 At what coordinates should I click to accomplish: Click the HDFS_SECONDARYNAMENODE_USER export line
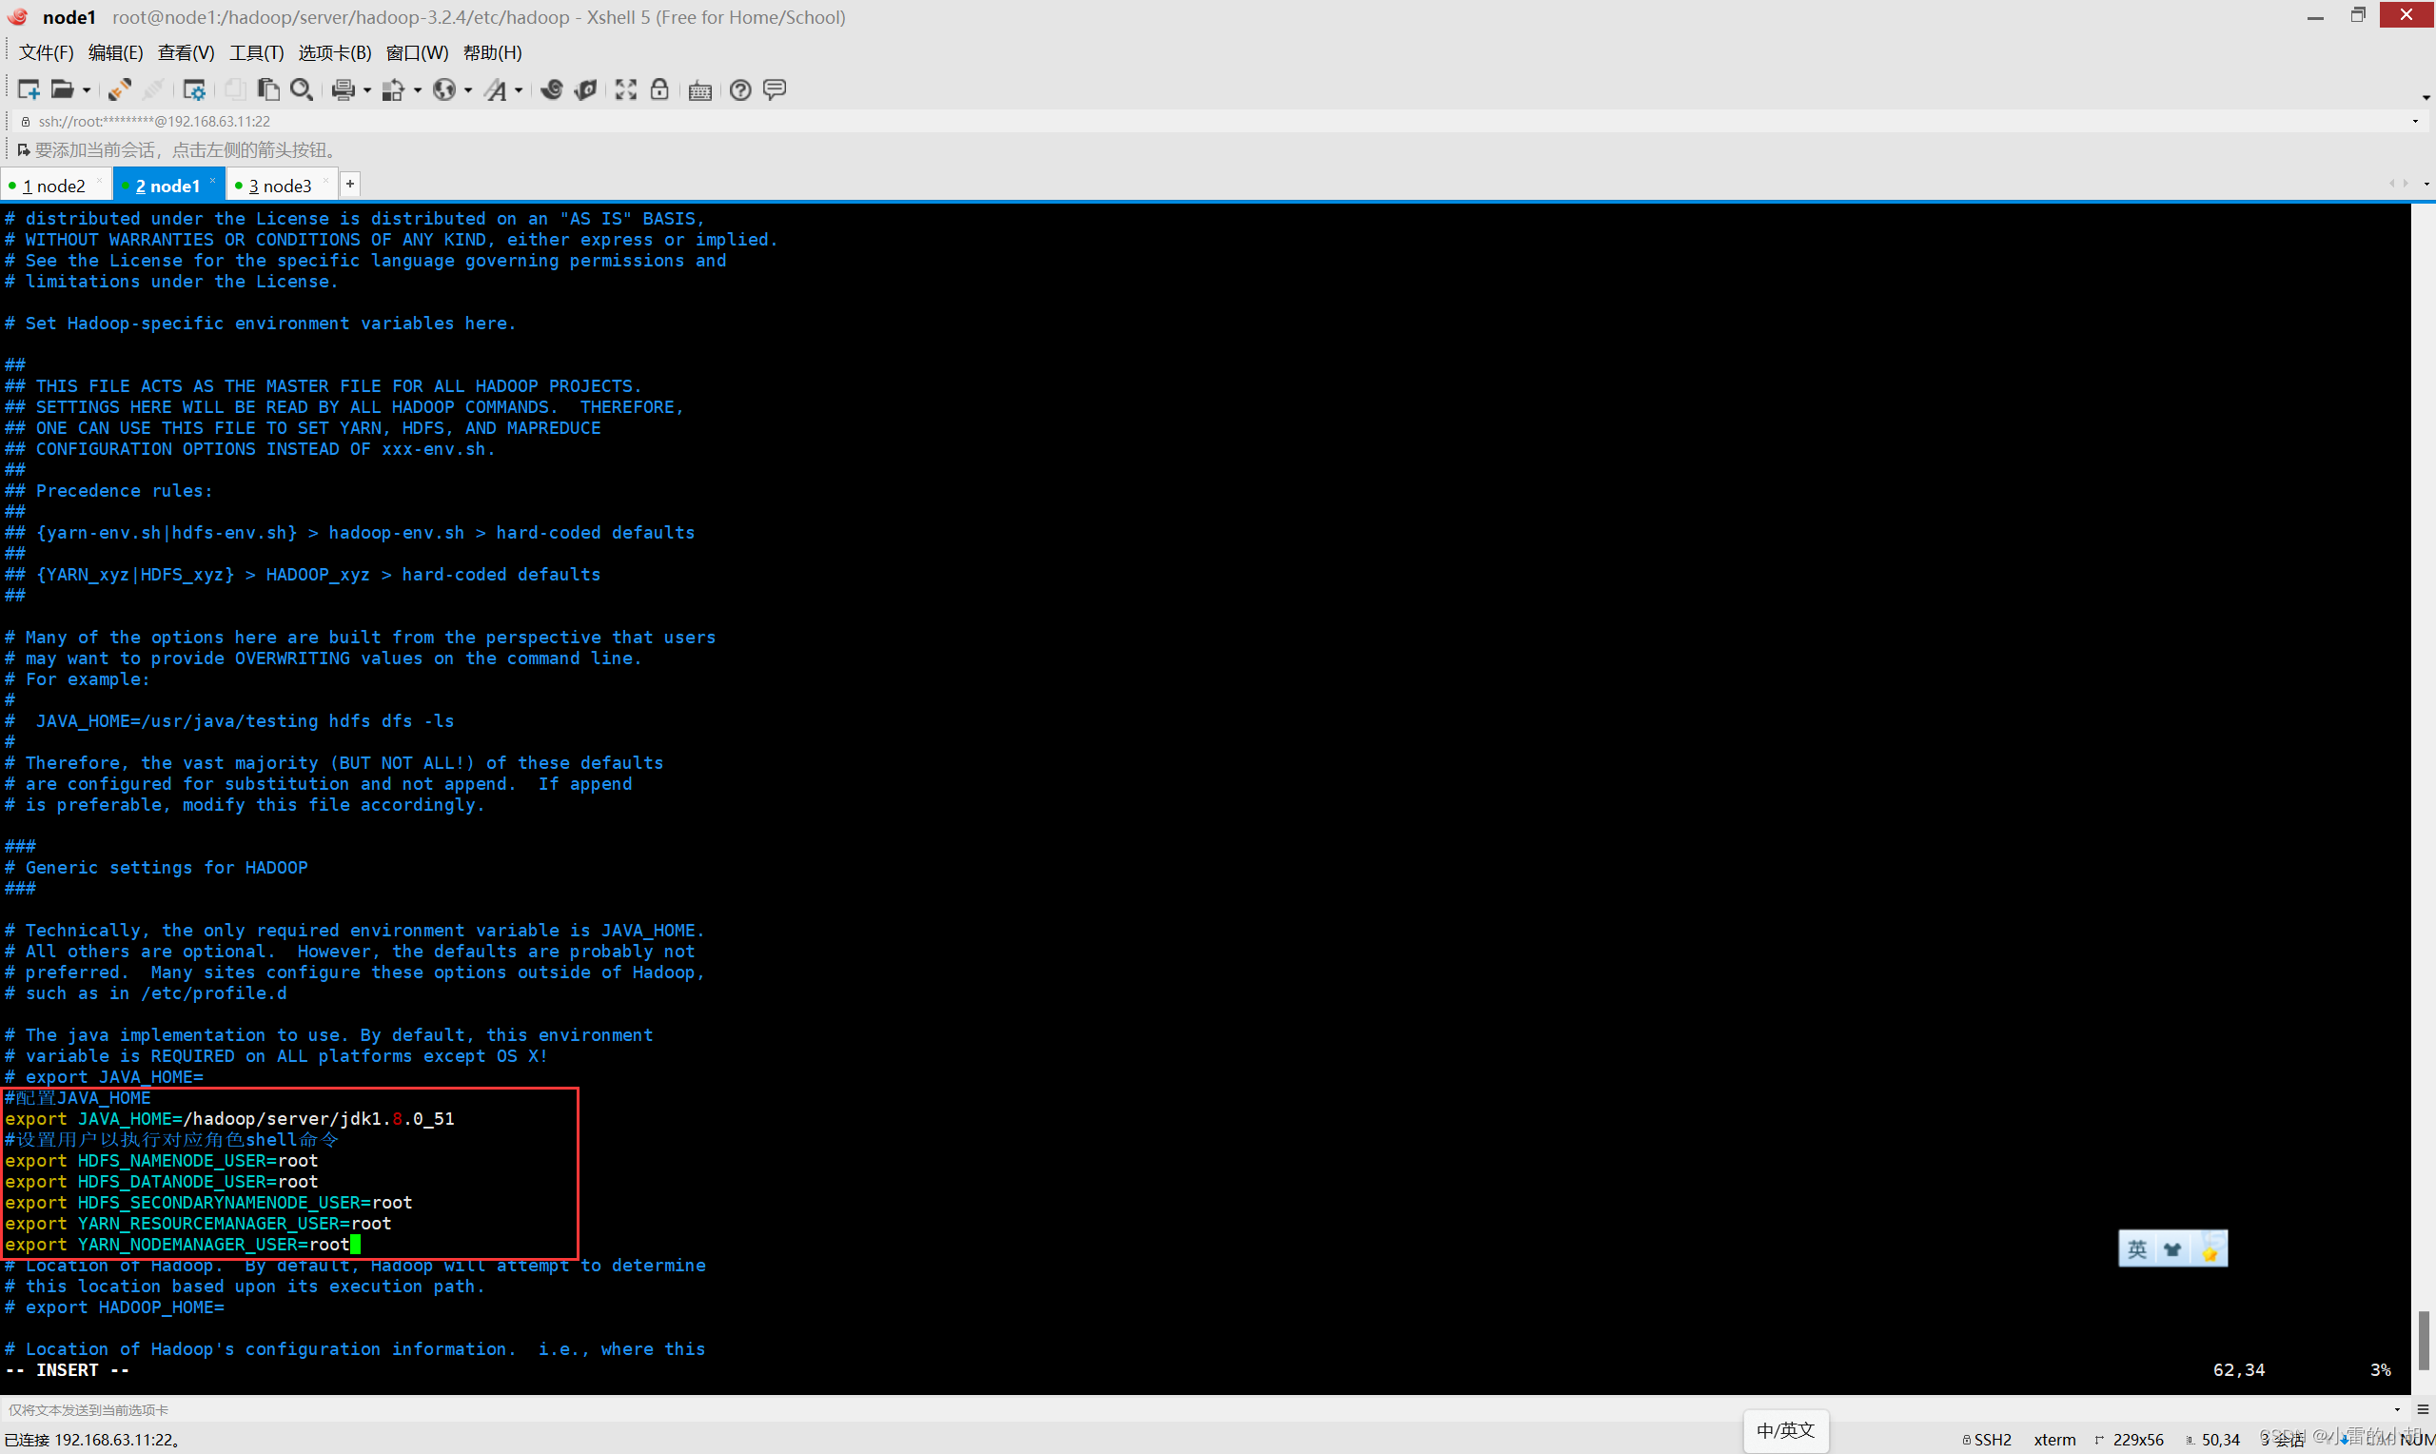tap(208, 1203)
